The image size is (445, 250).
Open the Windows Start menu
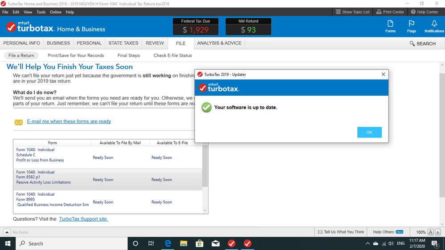tap(8, 243)
